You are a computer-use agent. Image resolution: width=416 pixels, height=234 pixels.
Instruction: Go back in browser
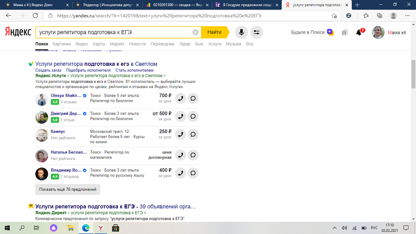click(9, 16)
